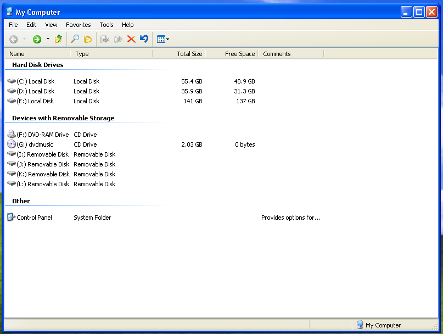The image size is (443, 334).
Task: Click the green Forward arrow button
Action: click(37, 39)
